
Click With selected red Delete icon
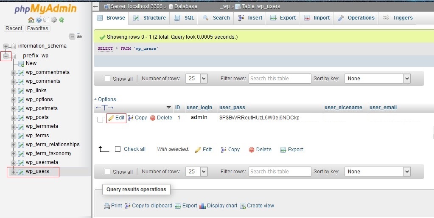(x=252, y=150)
